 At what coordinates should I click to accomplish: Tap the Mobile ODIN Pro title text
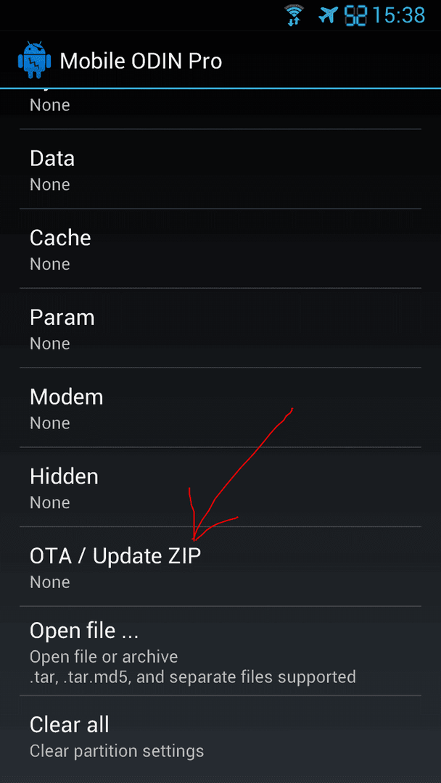[x=141, y=62]
